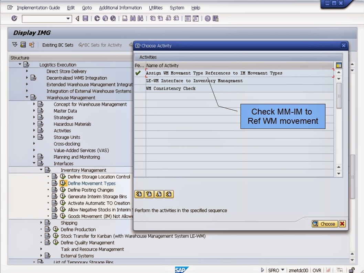The width and height of the screenshot is (364, 273).
Task: Toggle the green checkmark for Assign WM Movement Type
Action: pos(138,73)
